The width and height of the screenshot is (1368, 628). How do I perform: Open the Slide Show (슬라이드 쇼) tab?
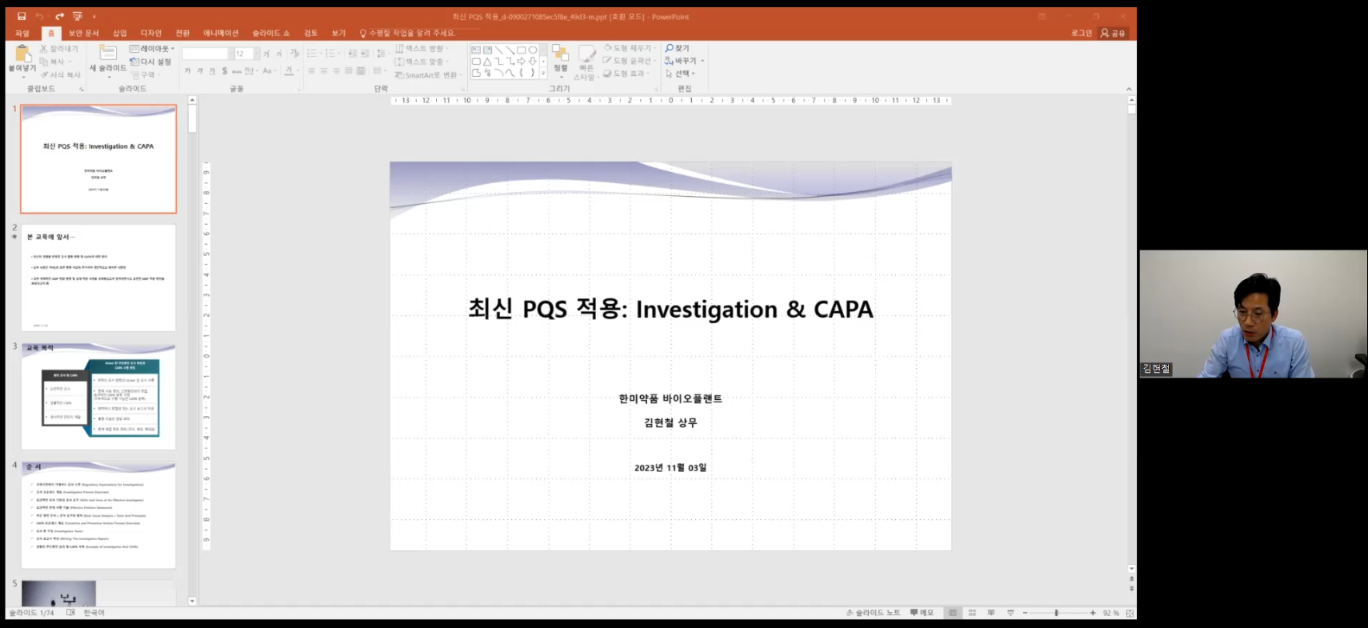271,33
